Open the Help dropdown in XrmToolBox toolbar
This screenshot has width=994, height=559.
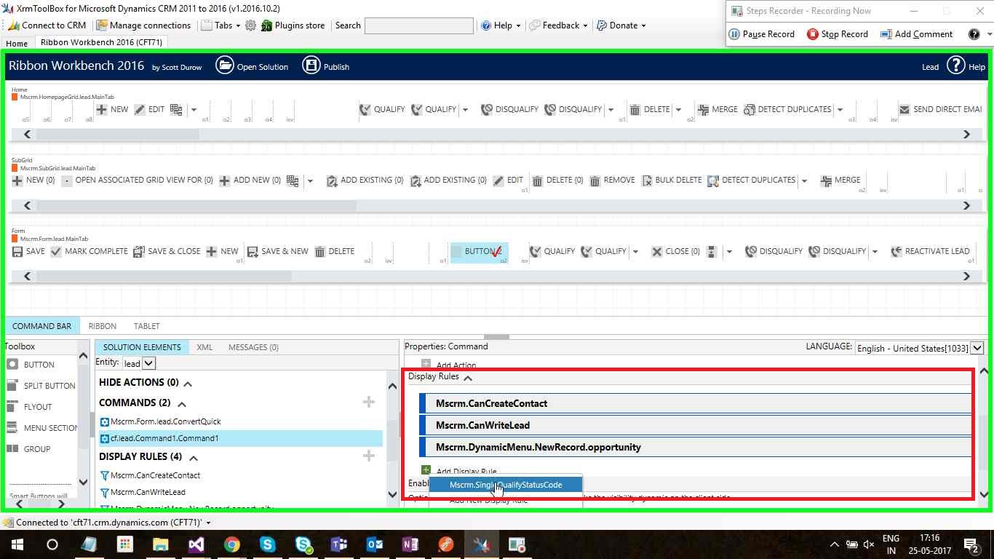point(501,25)
